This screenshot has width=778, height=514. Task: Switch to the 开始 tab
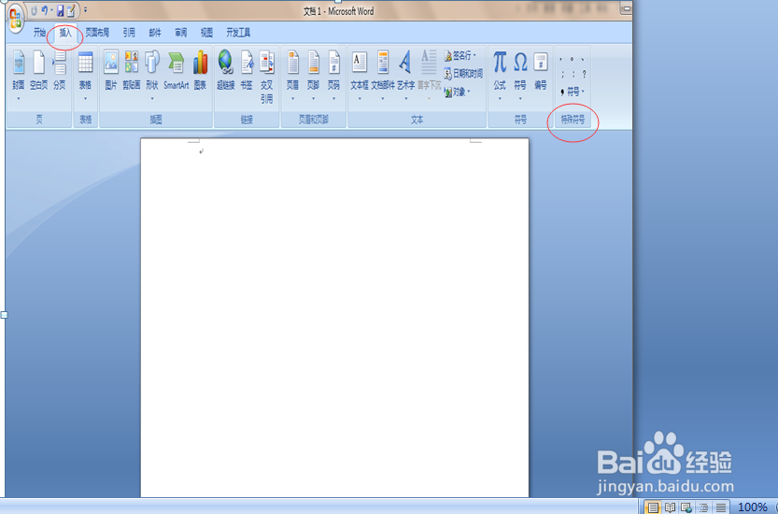39,33
